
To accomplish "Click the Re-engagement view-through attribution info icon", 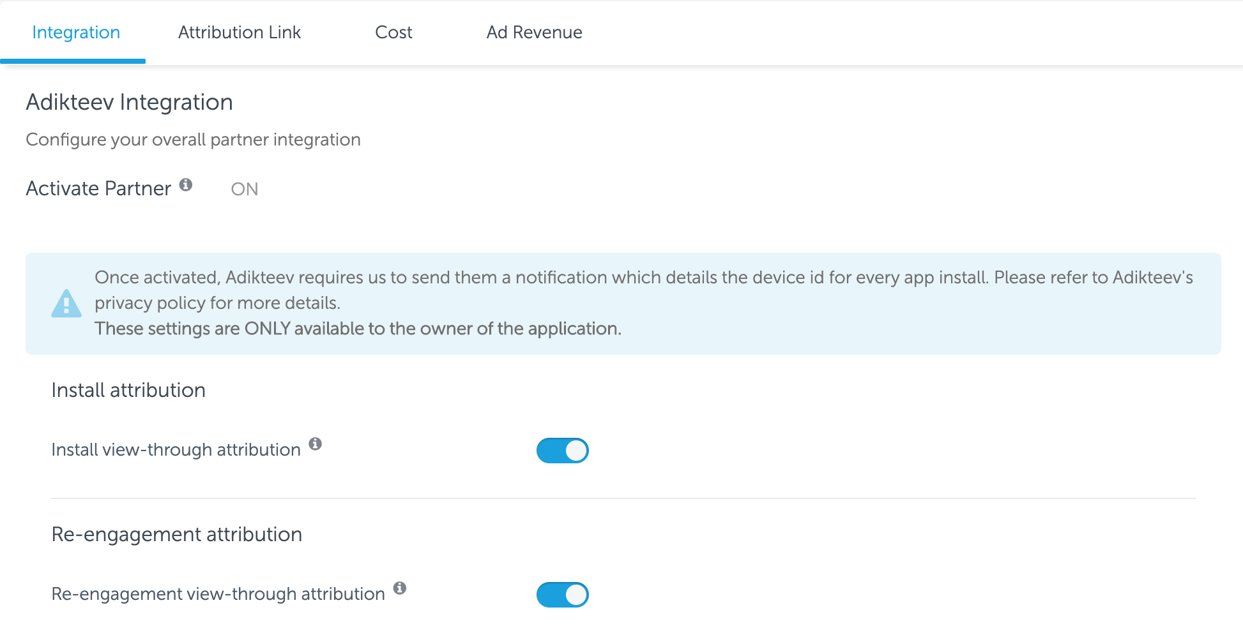I will coord(400,588).
